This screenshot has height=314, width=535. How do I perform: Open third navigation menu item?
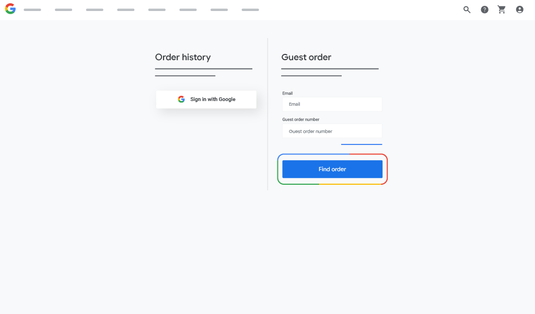coord(95,10)
